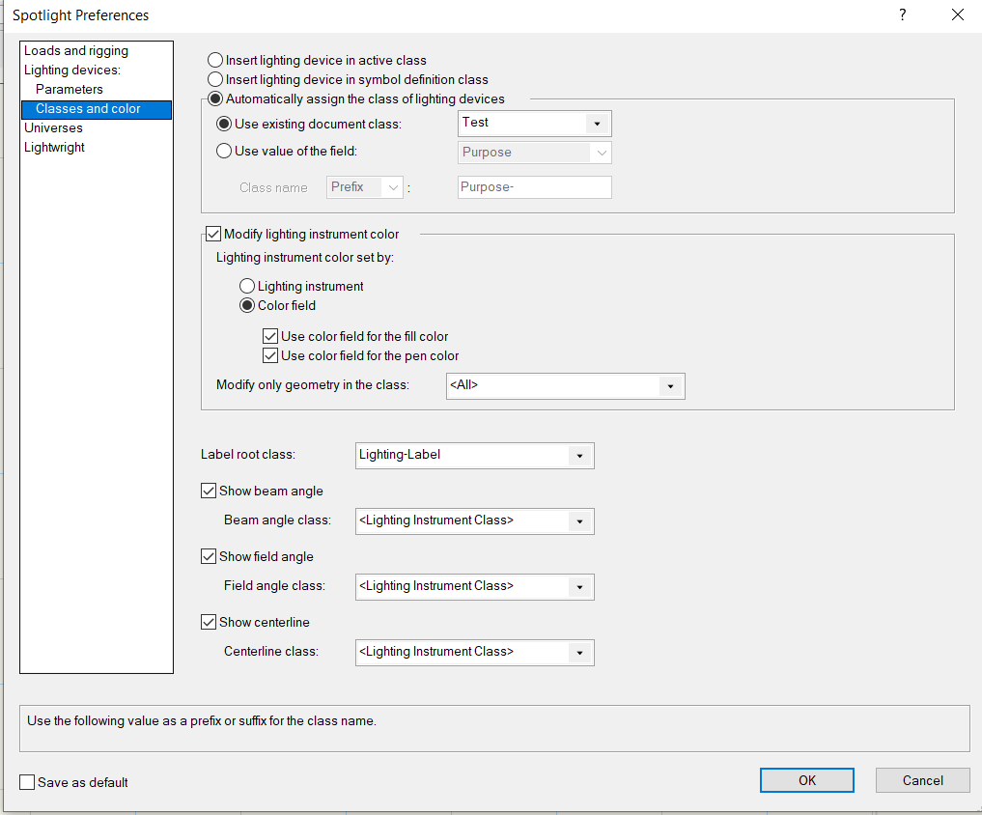Select Loads and rigging in the sidebar

pyautogui.click(x=75, y=50)
